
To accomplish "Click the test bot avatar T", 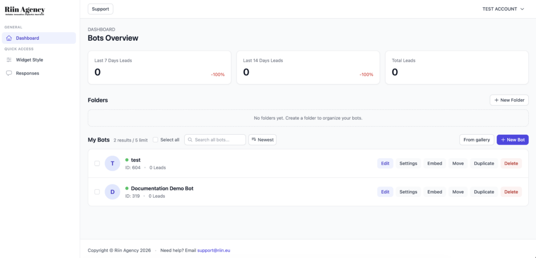I will (x=113, y=163).
